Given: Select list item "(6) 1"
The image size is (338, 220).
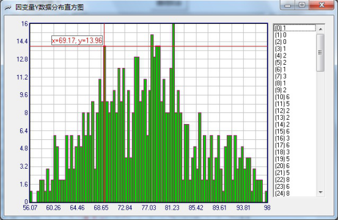Looking at the screenshot, I should [295, 70].
